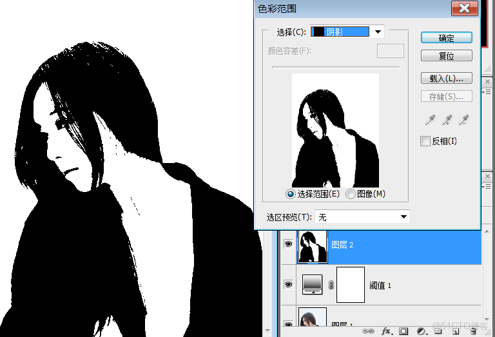Click the 阈值 1 threshold adjustment icon
Image resolution: width=495 pixels, height=337 pixels.
[312, 285]
